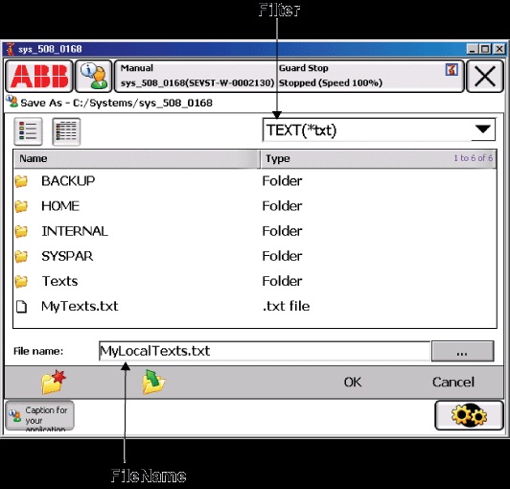Open the ABB main menu

[x=39, y=76]
